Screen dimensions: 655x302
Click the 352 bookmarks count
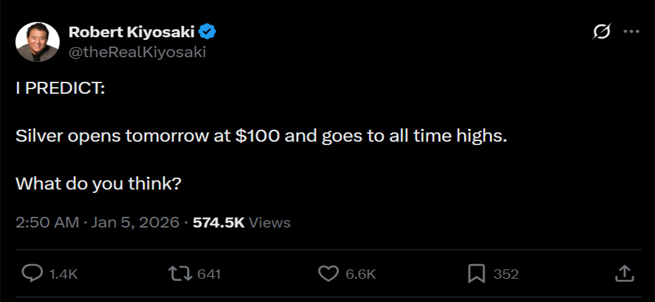coord(506,274)
